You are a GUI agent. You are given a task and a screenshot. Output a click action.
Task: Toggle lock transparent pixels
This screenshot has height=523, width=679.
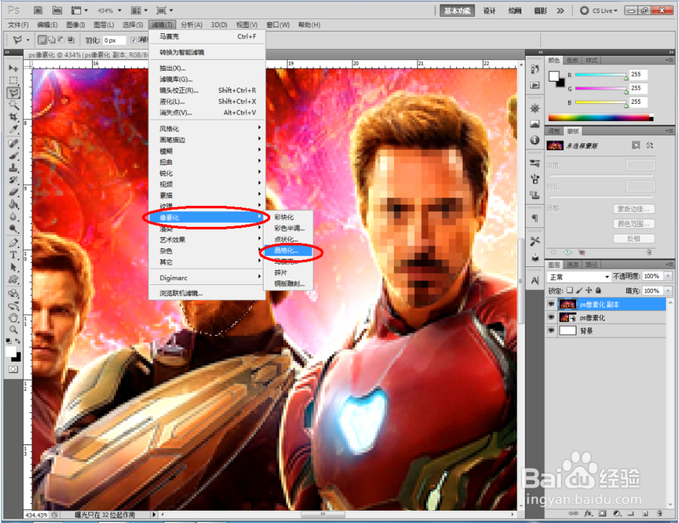click(x=570, y=290)
